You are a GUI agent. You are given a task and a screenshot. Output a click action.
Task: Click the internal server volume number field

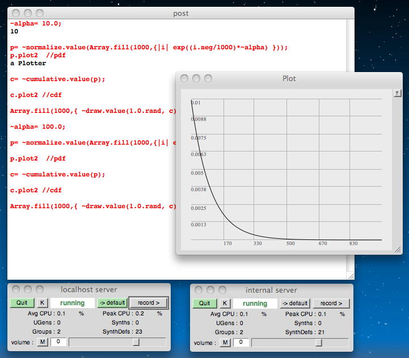click(241, 343)
